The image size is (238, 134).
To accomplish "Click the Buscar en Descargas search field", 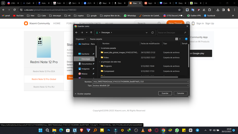I will pyautogui.click(x=172, y=33).
